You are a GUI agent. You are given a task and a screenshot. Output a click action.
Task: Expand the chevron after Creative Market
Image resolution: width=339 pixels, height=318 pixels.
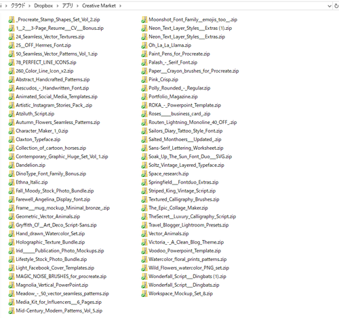[x=120, y=6]
